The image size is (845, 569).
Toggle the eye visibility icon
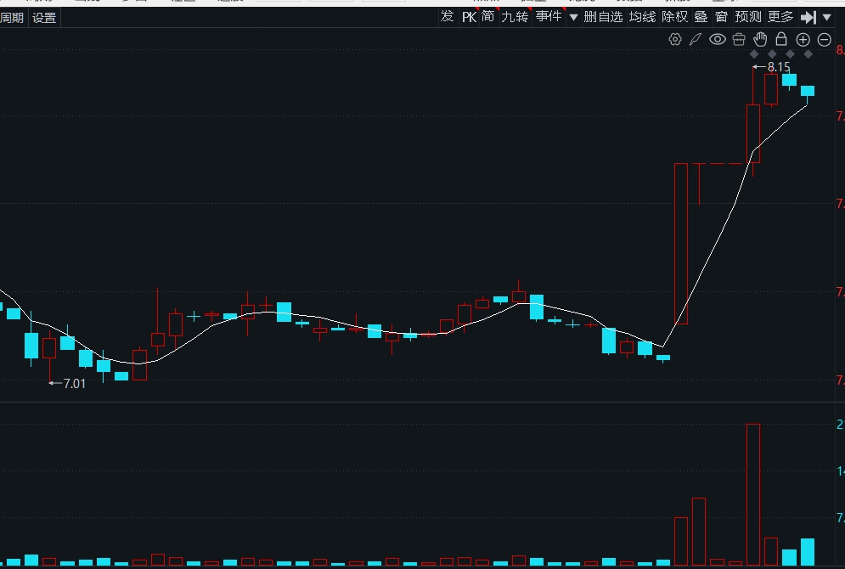pyautogui.click(x=718, y=39)
